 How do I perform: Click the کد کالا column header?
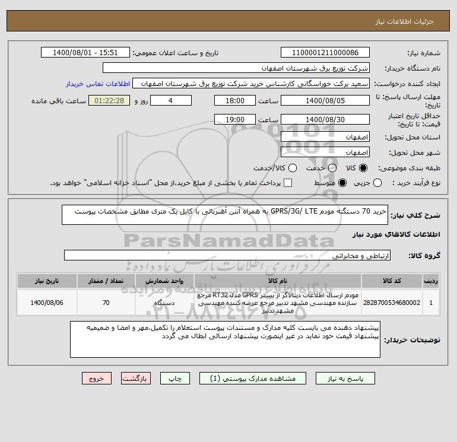click(x=392, y=281)
